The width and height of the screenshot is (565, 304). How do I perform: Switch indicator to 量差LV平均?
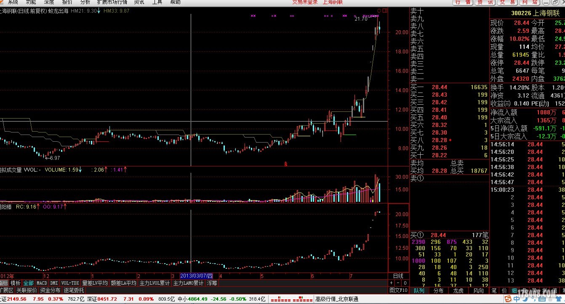tap(95, 283)
